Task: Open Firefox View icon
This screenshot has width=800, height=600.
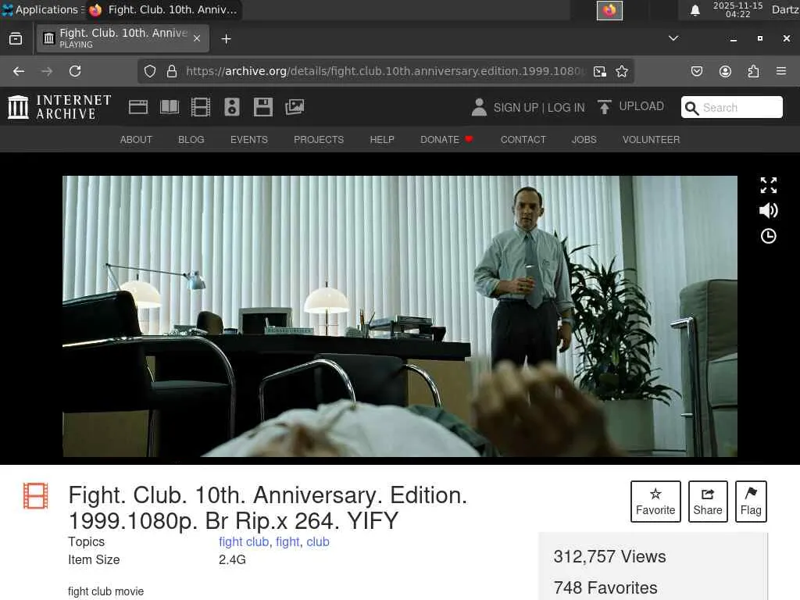Action: click(x=16, y=39)
